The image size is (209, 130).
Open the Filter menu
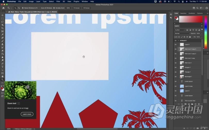tap(58, 2)
